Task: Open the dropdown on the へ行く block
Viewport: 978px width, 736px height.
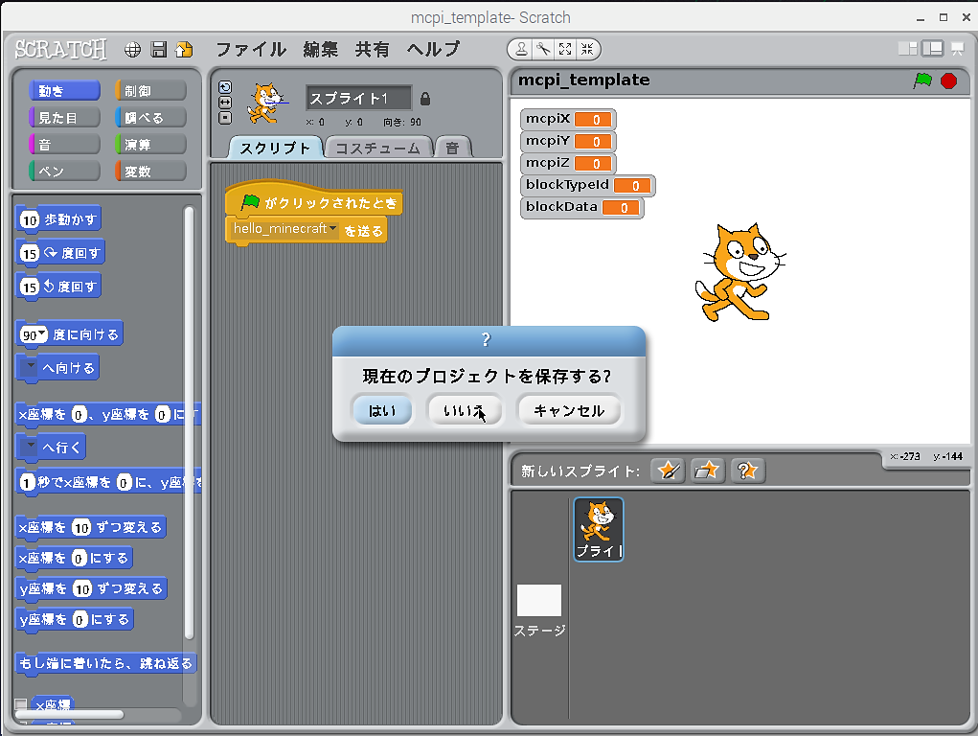Action: point(30,447)
